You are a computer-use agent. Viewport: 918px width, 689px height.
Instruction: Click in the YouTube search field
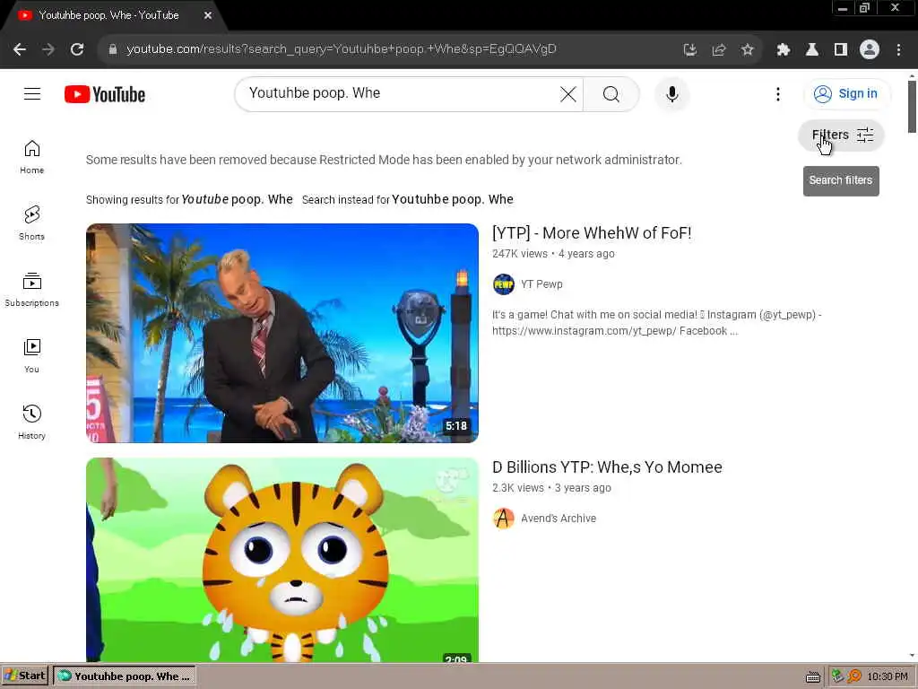pos(398,93)
